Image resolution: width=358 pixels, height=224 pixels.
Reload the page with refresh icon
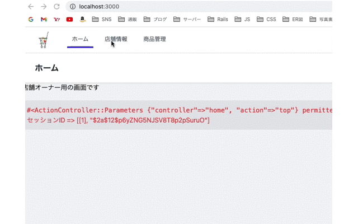[x=56, y=7]
